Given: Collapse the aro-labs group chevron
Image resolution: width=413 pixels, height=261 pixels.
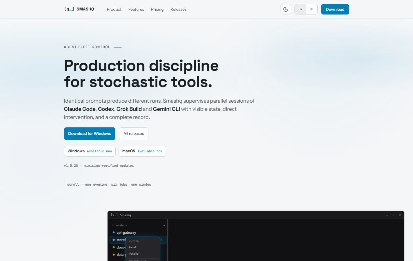Looking at the screenshot, I should [x=113, y=225].
